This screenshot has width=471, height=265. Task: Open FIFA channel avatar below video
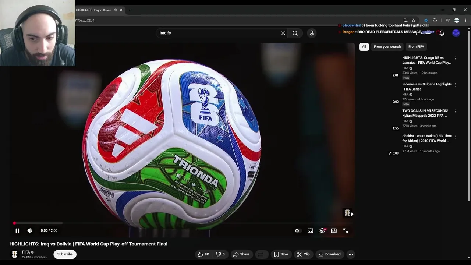pos(14,254)
